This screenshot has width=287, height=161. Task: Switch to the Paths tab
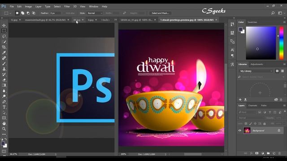[x=264, y=106]
